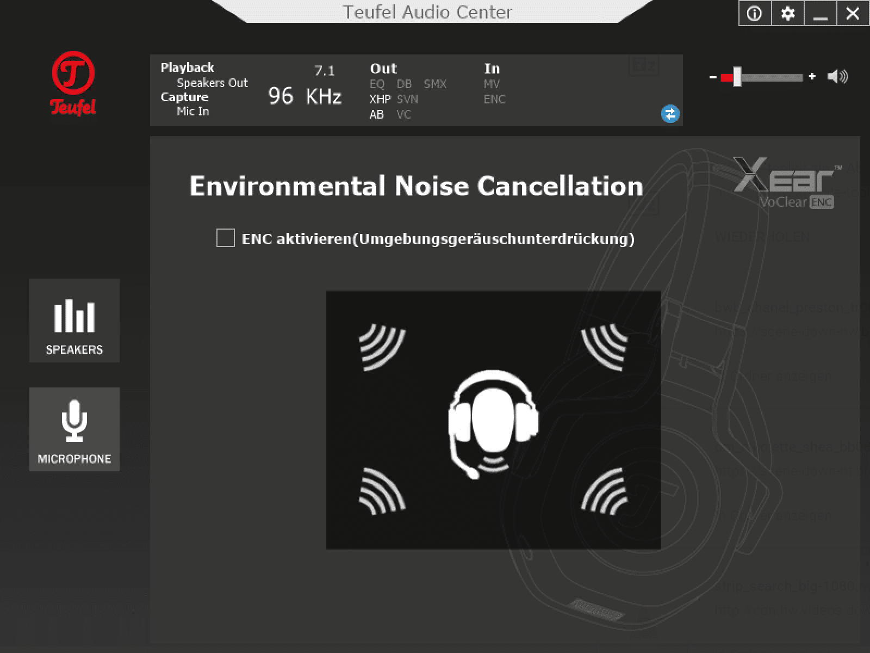Image resolution: width=870 pixels, height=653 pixels.
Task: Click the master volume slider handle
Action: tap(737, 77)
